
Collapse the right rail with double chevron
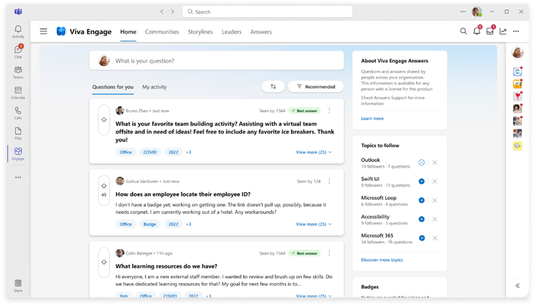518,286
